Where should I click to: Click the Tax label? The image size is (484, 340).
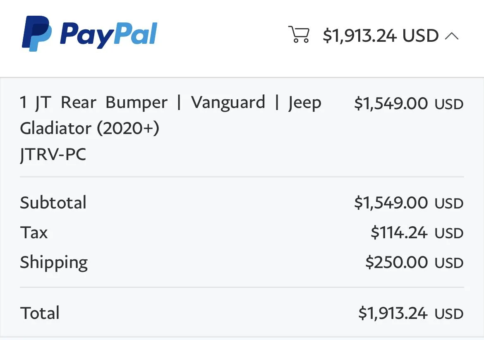click(x=34, y=232)
